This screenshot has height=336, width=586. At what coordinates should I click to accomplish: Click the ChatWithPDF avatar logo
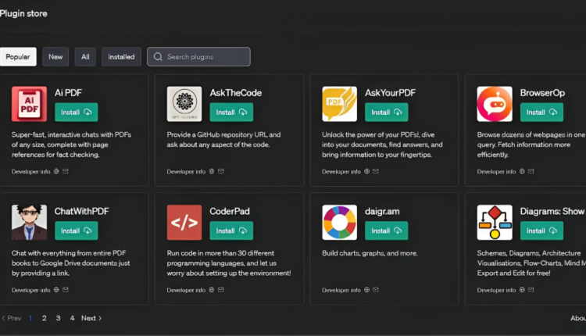[29, 223]
